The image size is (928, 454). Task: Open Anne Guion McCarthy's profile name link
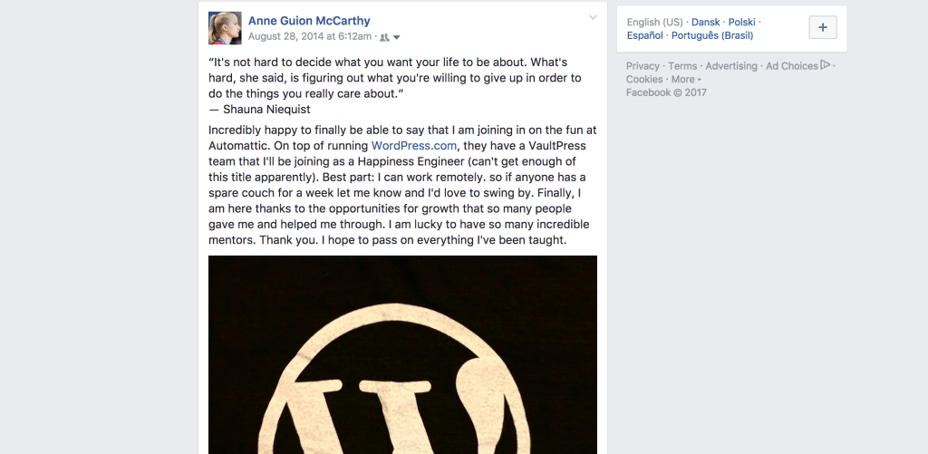click(309, 21)
